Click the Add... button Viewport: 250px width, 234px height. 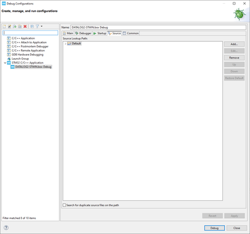pos(234,44)
